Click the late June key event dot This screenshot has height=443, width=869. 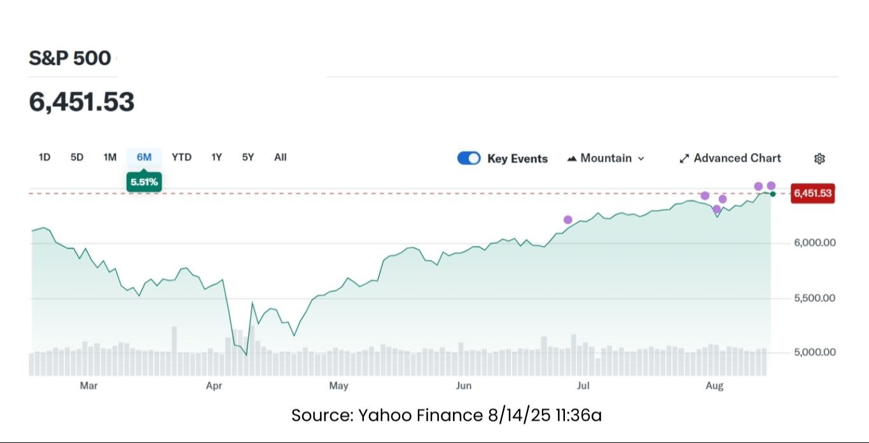tap(568, 220)
